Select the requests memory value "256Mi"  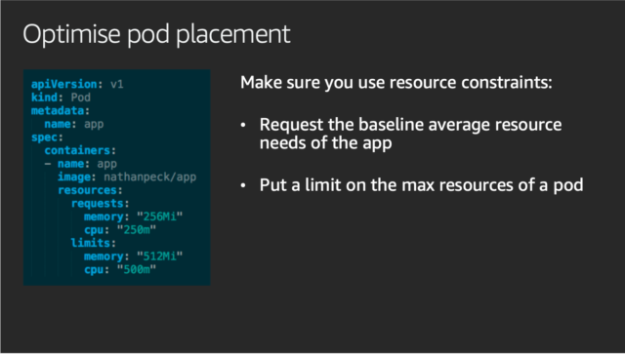coord(159,216)
